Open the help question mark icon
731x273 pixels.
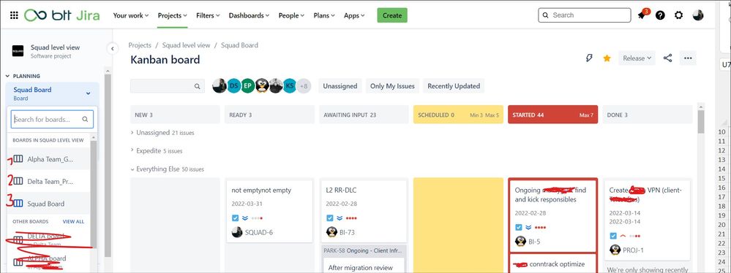pyautogui.click(x=660, y=15)
